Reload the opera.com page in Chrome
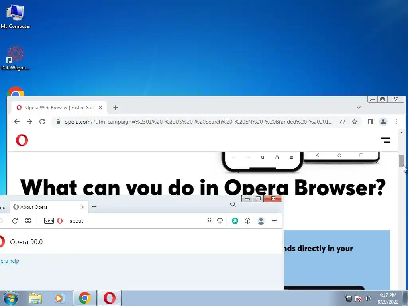The height and width of the screenshot is (306, 408). coord(42,122)
